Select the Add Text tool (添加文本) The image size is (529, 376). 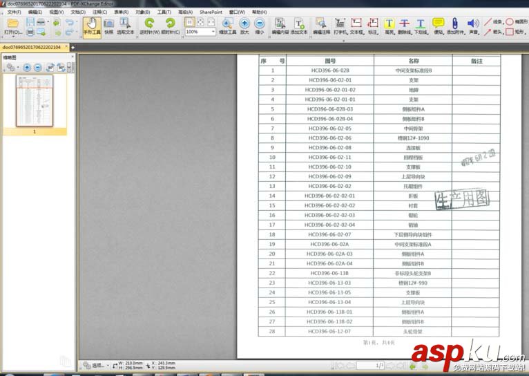pos(299,27)
